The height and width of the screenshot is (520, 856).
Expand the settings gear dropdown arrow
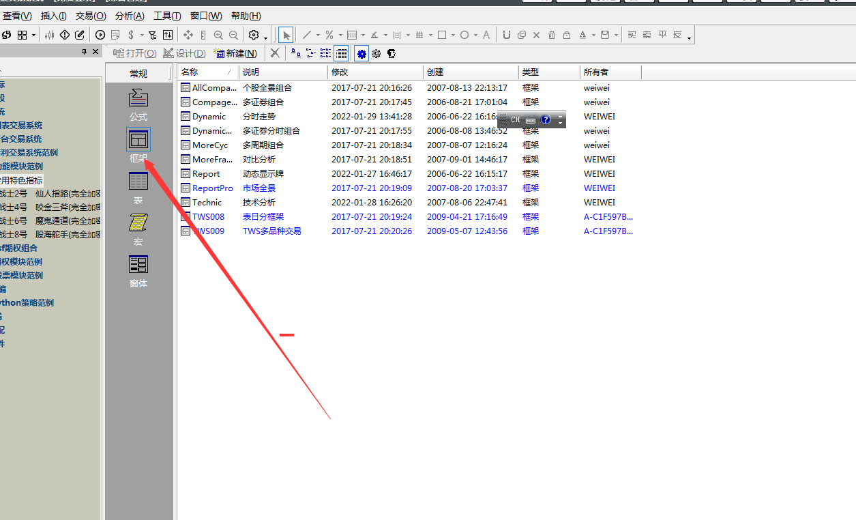pos(265,37)
